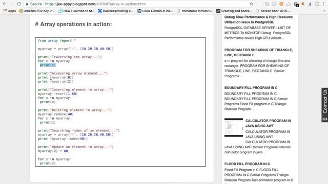Open the Debug Slow Performance PostgreSQL post
The height and width of the screenshot is (184, 328).
[x=258, y=19]
